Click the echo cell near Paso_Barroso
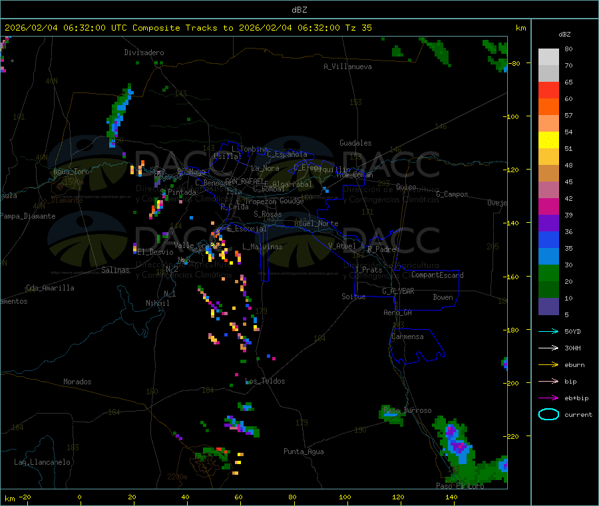Viewport: 599px width, 506px height. tap(392, 415)
